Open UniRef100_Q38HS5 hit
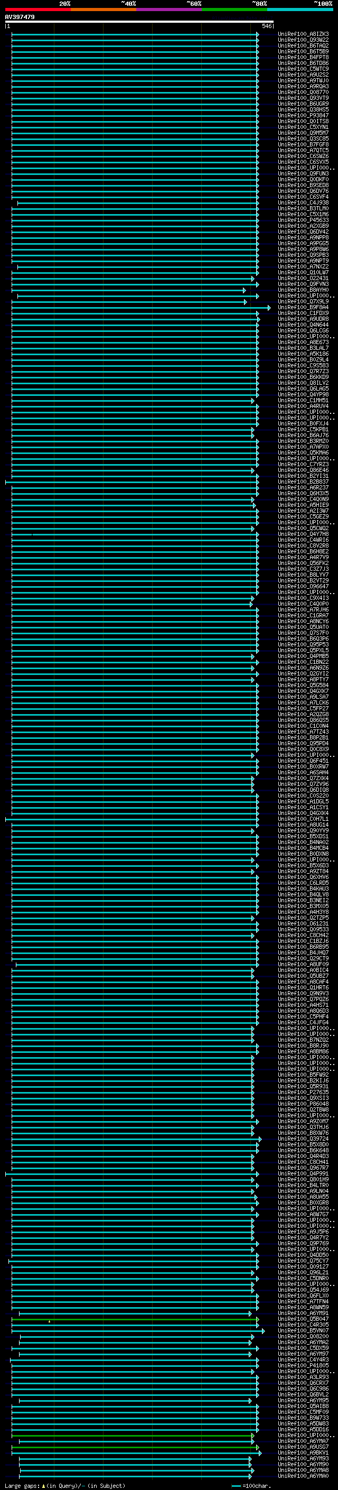This screenshot has height=1490, width=338. pyautogui.click(x=303, y=109)
